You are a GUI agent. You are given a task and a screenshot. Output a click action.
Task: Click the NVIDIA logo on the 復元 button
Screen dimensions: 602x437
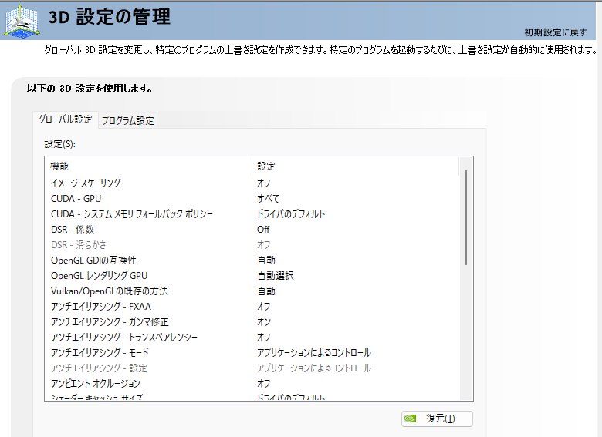point(410,419)
